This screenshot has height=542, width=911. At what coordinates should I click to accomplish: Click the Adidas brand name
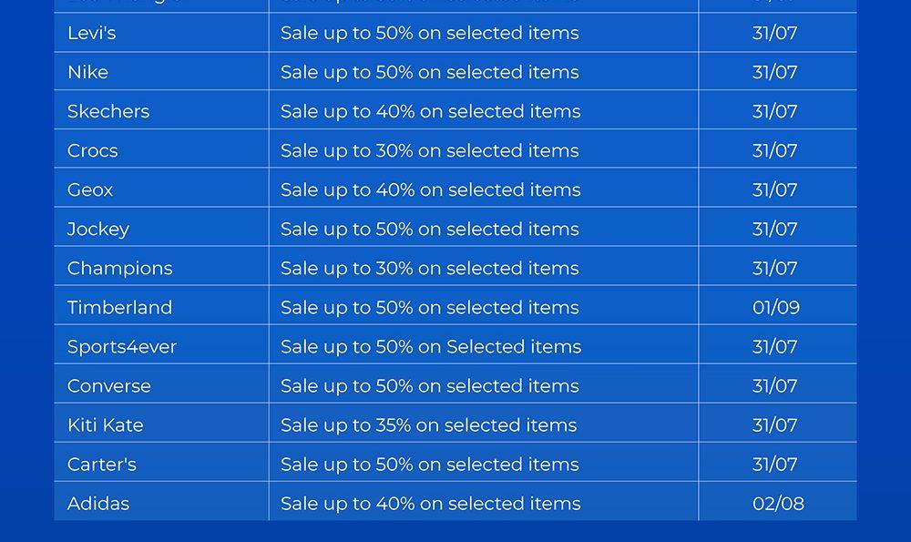[98, 503]
